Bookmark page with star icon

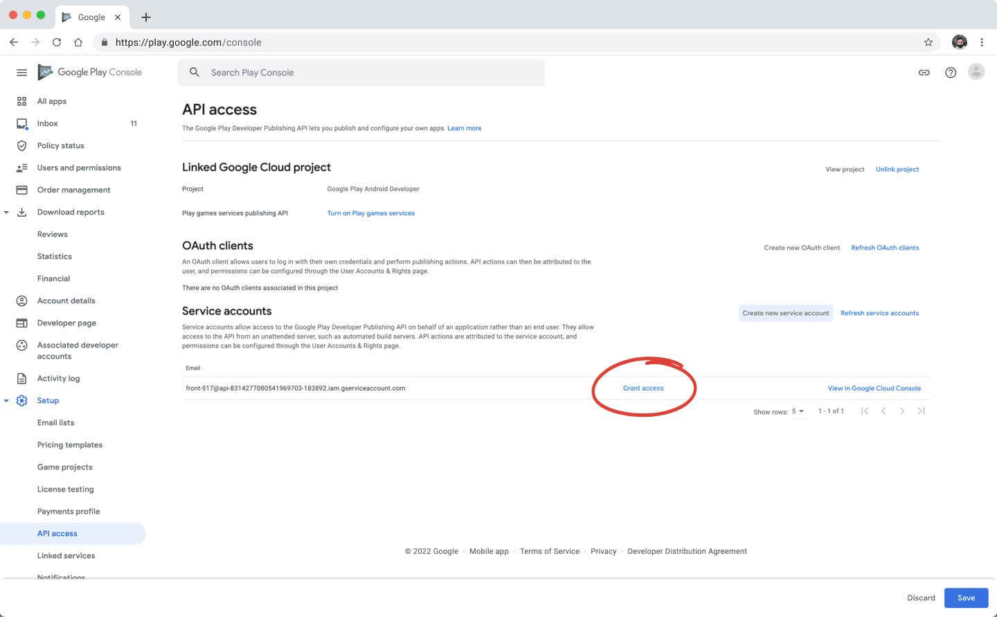[x=928, y=42]
